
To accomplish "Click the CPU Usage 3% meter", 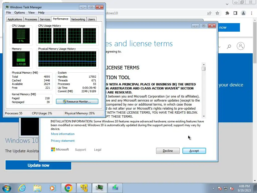I will point(21,36).
